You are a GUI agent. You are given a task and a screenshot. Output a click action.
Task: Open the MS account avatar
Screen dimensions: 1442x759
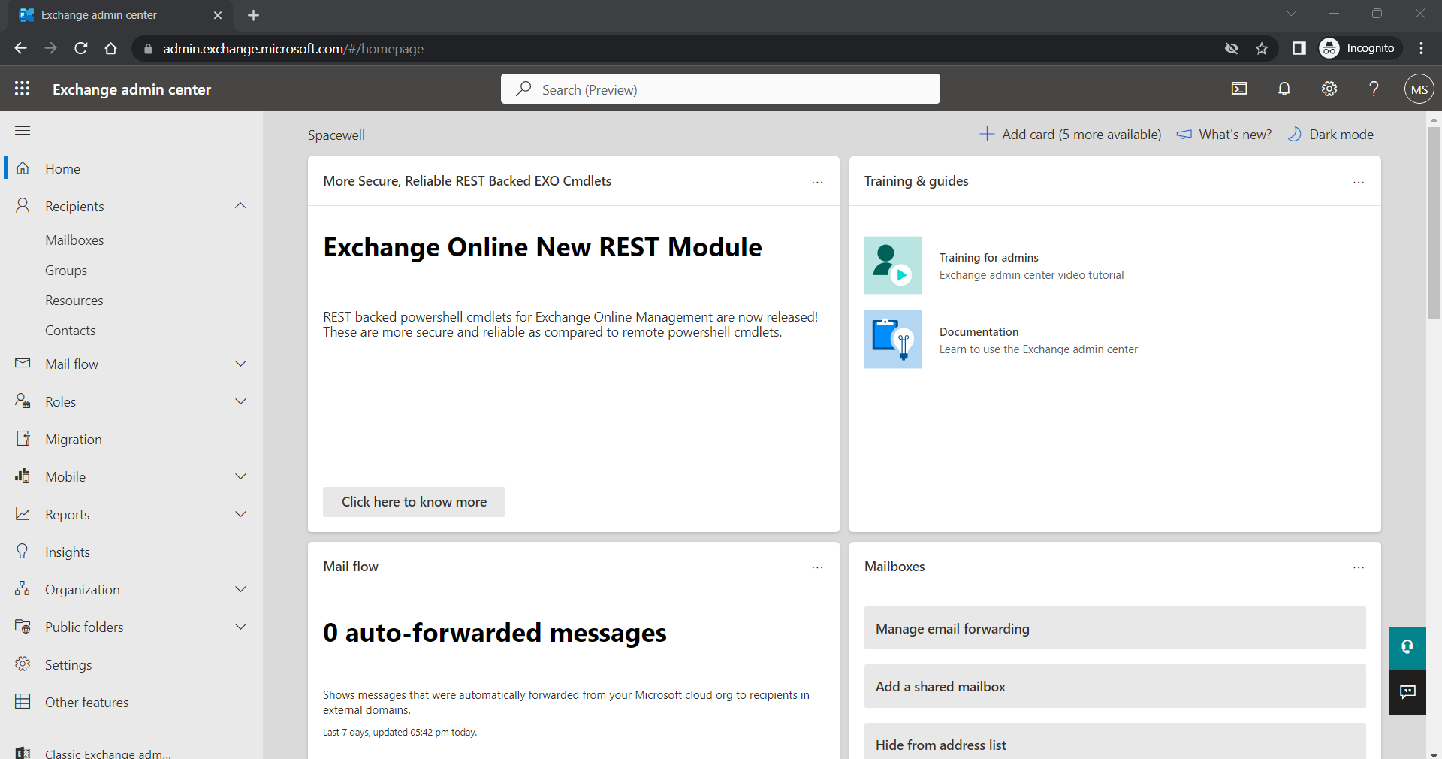click(x=1419, y=89)
